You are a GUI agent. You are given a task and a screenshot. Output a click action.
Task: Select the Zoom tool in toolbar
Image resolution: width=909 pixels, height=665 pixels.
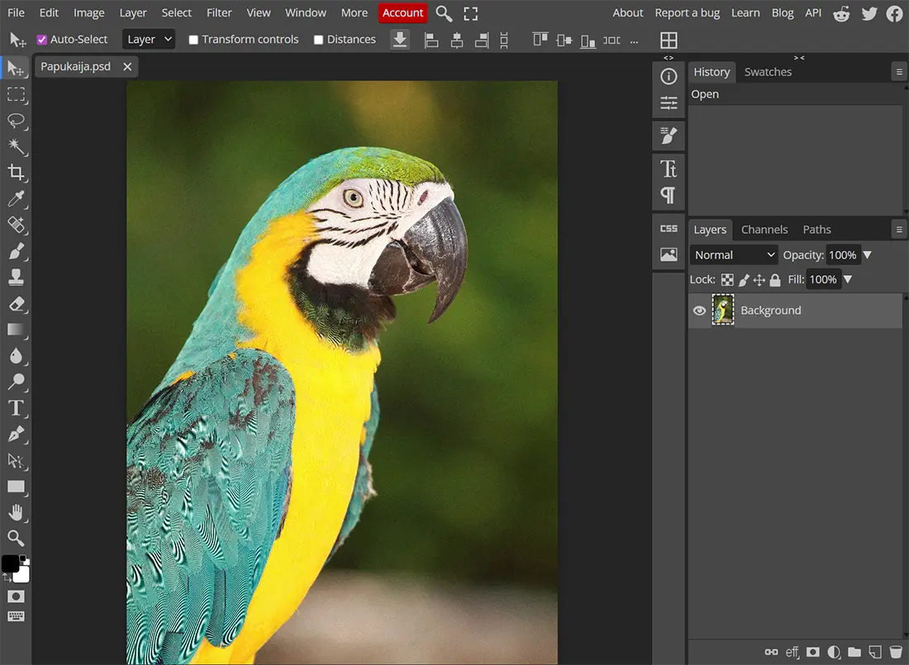(x=16, y=539)
